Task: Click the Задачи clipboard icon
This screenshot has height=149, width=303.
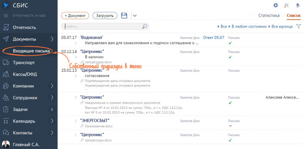Action: pyautogui.click(x=6, y=109)
